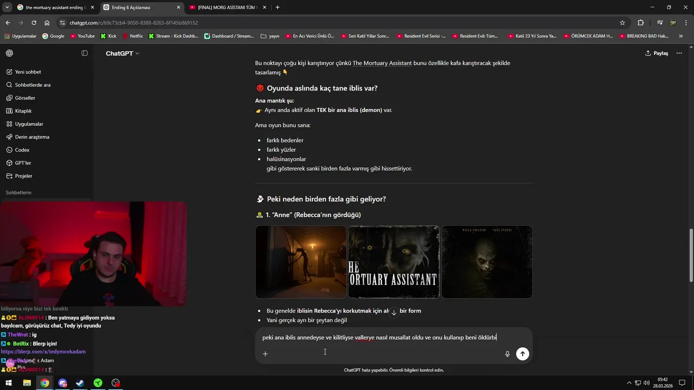
Task: Open the tab search dropdown chevron
Action: point(7,7)
